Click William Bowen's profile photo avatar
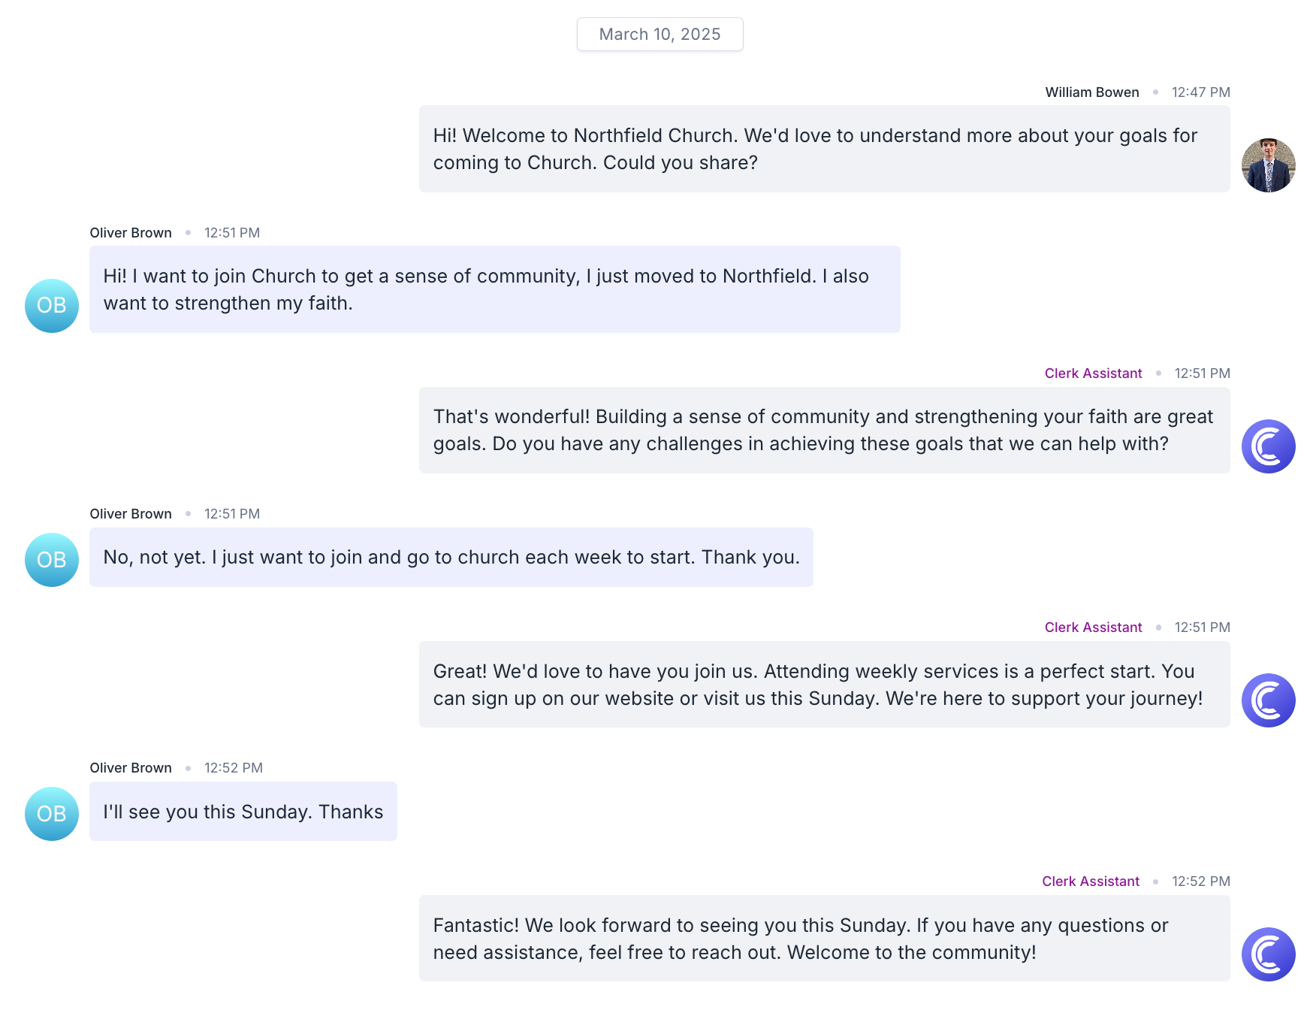Screen dimensions: 1316x1013 [x=1268, y=165]
